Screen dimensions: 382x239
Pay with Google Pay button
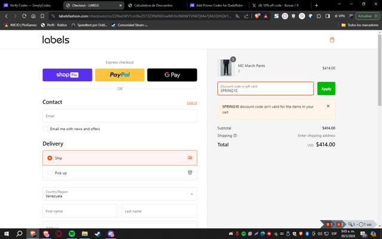172,75
